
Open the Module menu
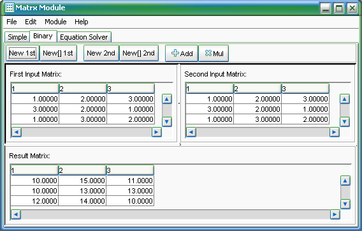55,22
